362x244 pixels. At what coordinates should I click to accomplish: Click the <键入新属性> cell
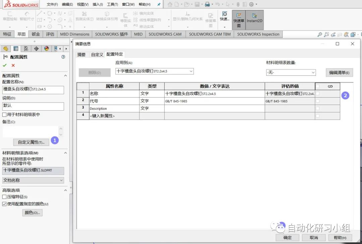pos(114,116)
